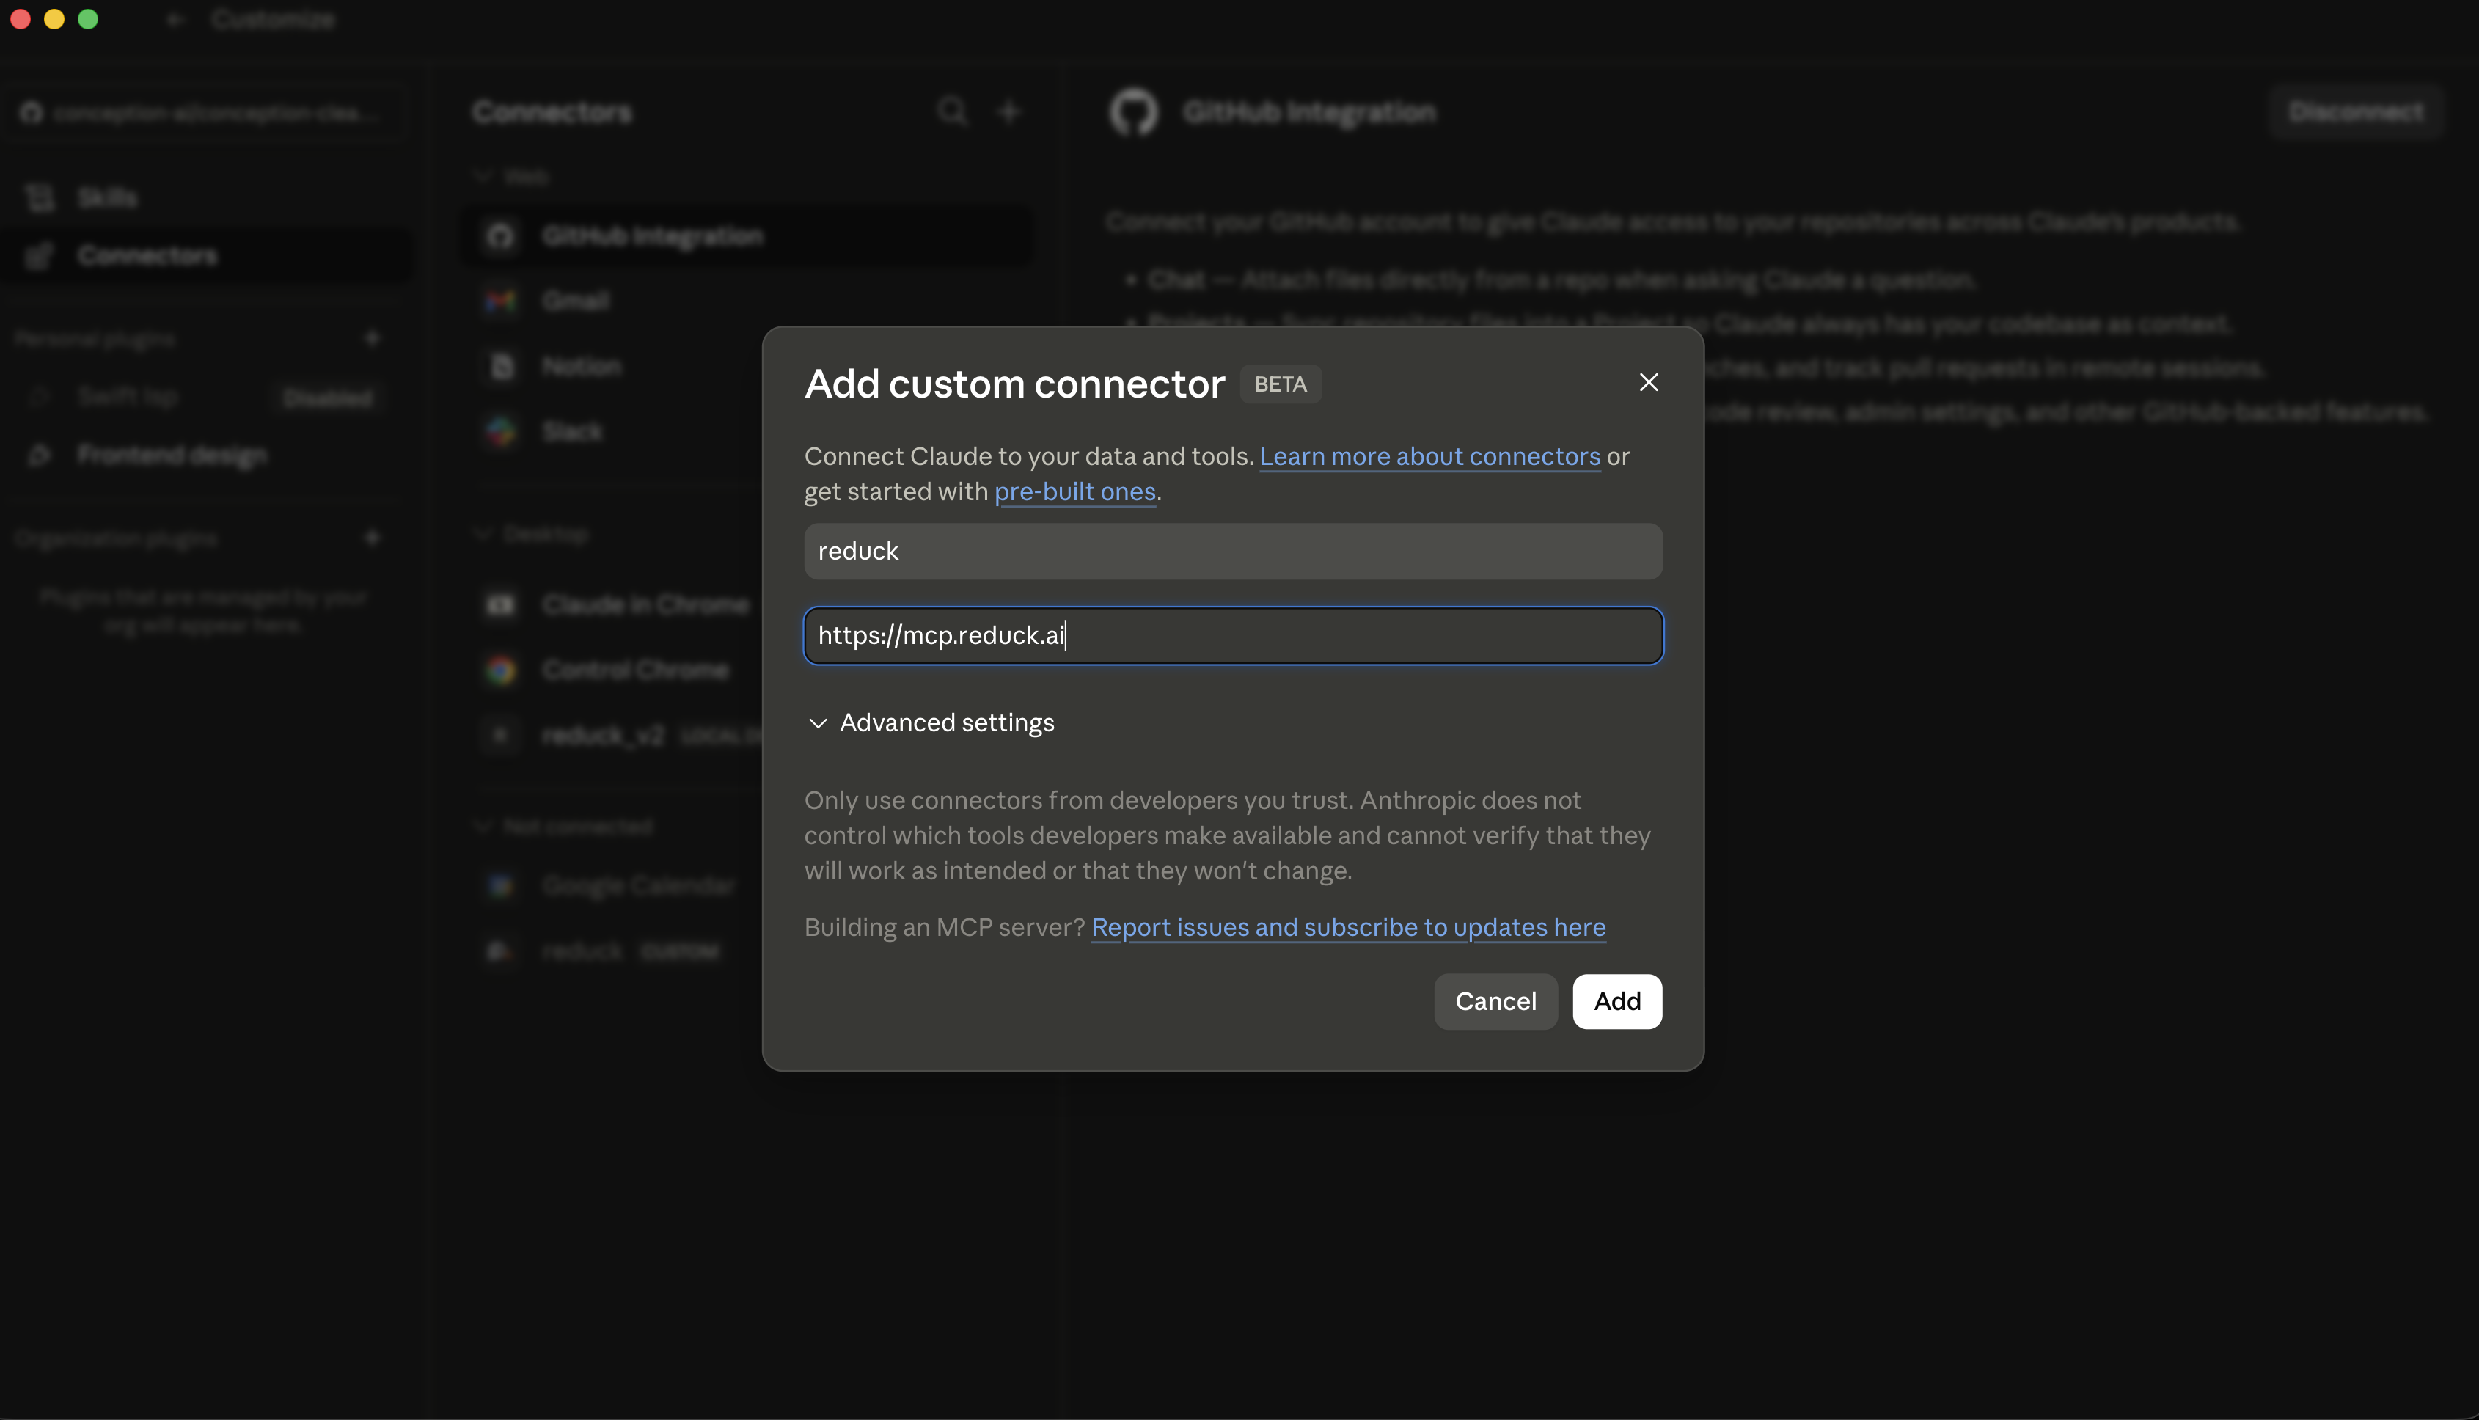This screenshot has height=1420, width=2479.
Task: Click the BETA badge beside dialog title
Action: (1280, 384)
